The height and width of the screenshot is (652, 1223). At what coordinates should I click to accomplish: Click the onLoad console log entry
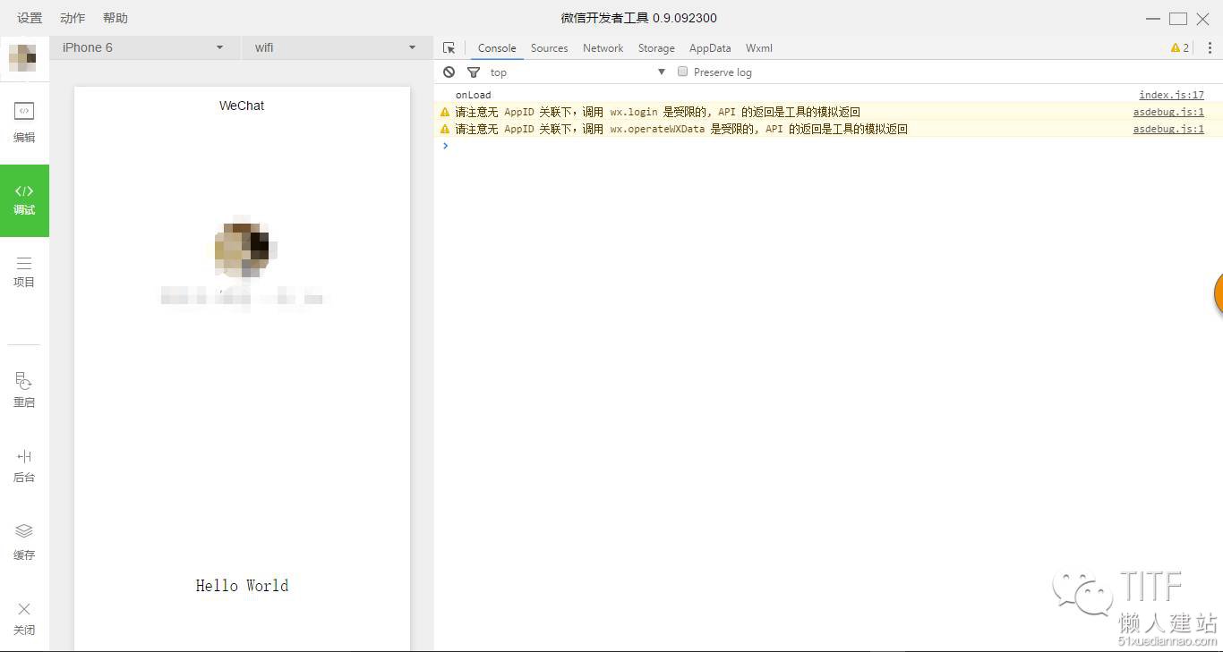pyautogui.click(x=473, y=95)
